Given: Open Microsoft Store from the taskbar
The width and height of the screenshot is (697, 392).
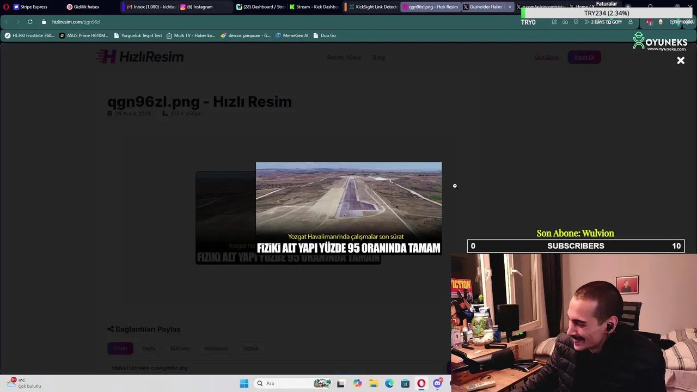Looking at the screenshot, I should pos(405,383).
